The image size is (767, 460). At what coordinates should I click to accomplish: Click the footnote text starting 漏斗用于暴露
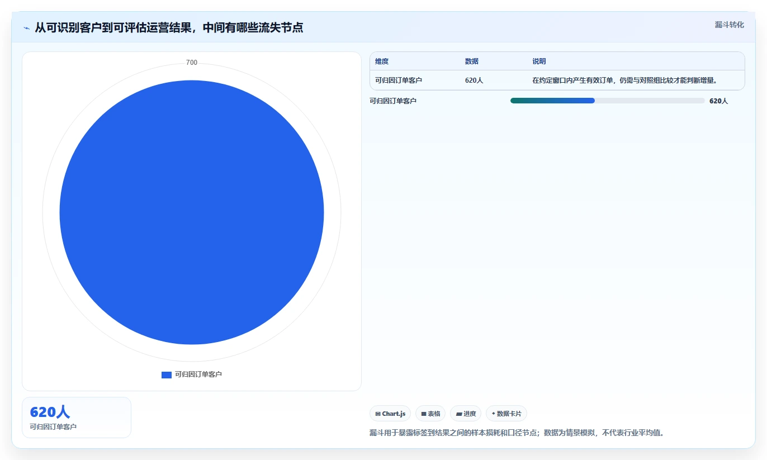click(x=517, y=433)
